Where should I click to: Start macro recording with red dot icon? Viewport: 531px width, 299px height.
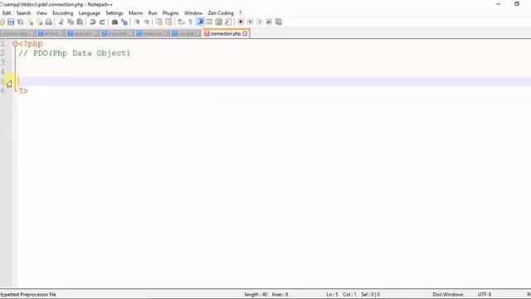[x=241, y=22]
